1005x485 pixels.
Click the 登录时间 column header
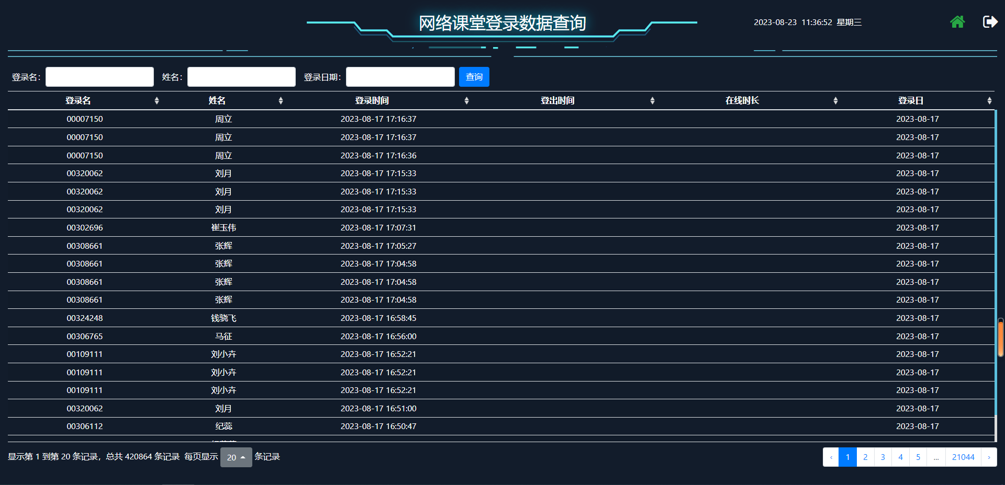pyautogui.click(x=372, y=101)
